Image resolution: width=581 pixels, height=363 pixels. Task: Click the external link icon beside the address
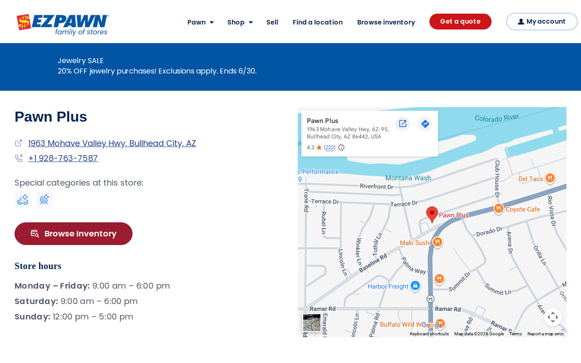point(19,143)
